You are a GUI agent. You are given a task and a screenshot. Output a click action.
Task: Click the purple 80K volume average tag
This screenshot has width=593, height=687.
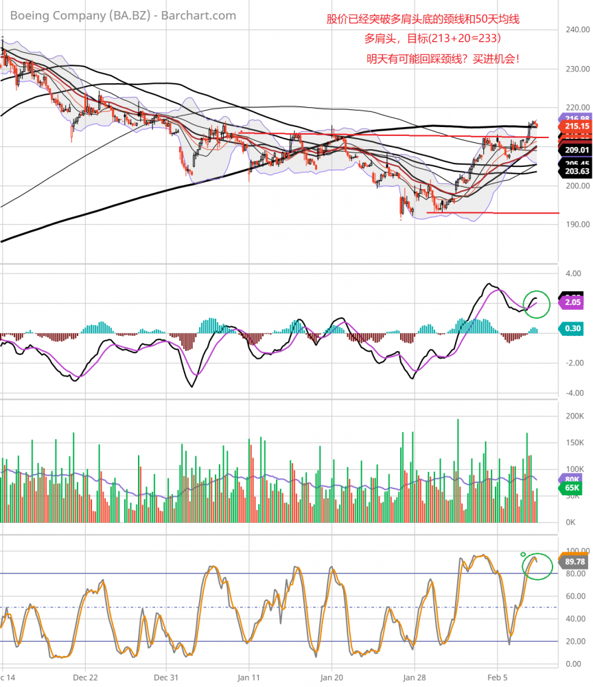click(x=572, y=479)
